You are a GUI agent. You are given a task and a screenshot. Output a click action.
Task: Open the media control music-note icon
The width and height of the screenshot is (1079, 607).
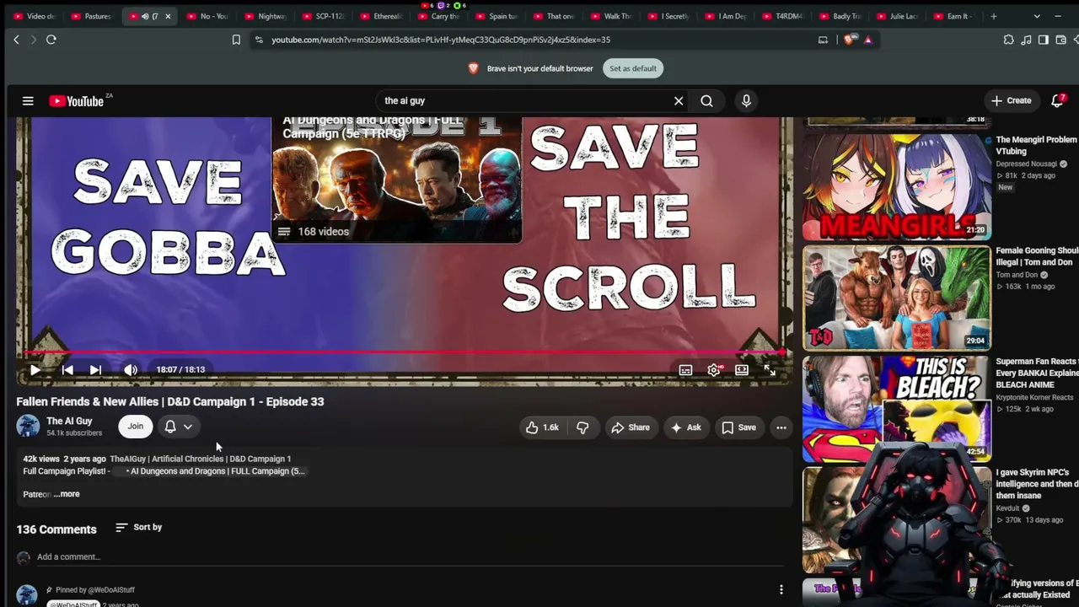[1026, 40]
